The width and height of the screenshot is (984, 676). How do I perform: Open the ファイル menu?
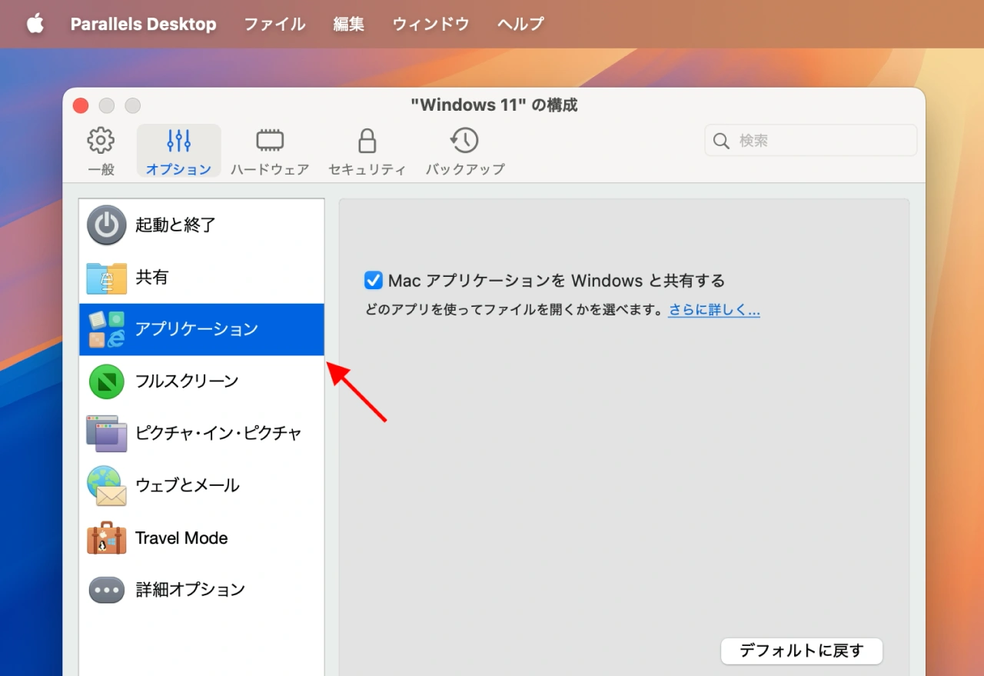(x=274, y=24)
